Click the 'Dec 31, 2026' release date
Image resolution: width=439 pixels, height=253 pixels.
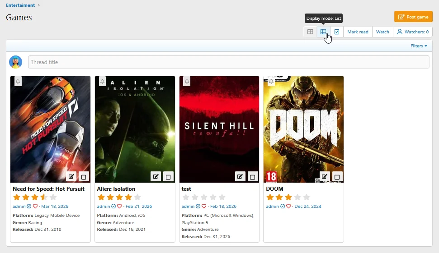(217, 236)
